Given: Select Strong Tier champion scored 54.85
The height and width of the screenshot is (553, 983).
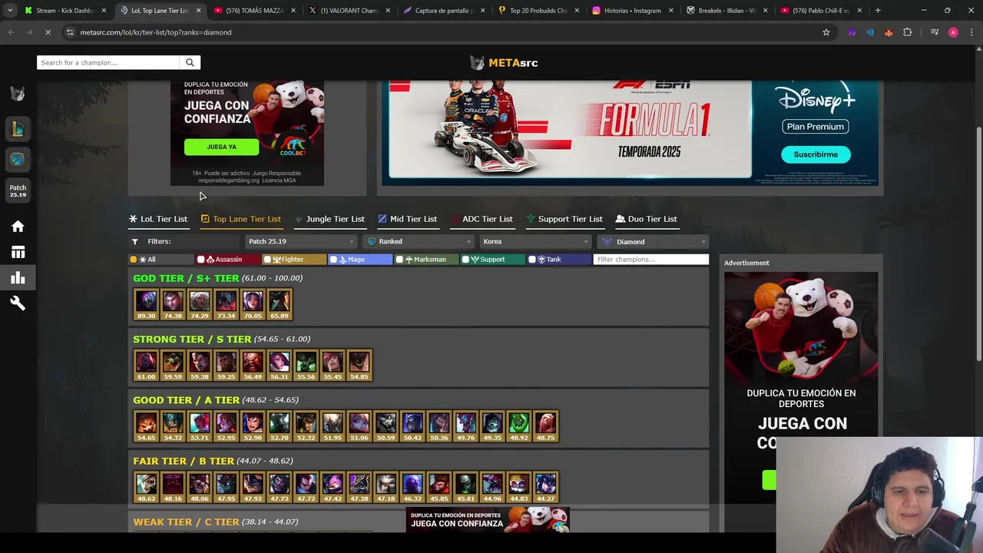Looking at the screenshot, I should [359, 366].
